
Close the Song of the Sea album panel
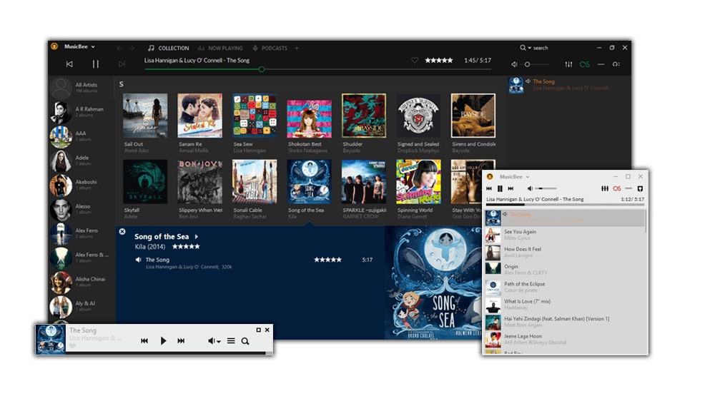point(122,232)
